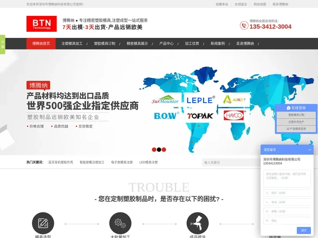Screen dimensions: 318x238
Task: Click 塑胶模具订制 consult button
Action: point(296,115)
